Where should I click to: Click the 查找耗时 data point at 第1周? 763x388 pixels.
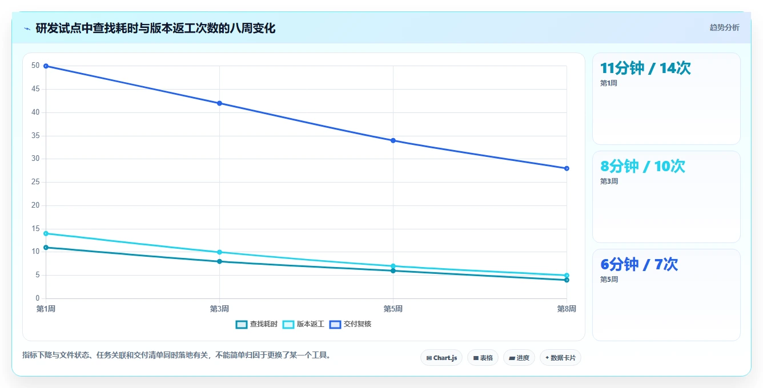[x=46, y=248]
